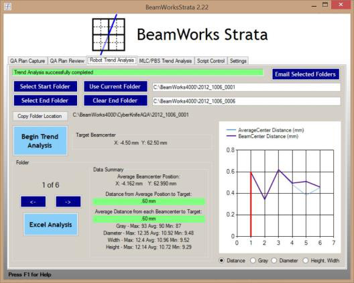Viewport: 354px width, 283px height.
Task: Click the 'Press F1 for Help' status text
Action: pos(29,275)
